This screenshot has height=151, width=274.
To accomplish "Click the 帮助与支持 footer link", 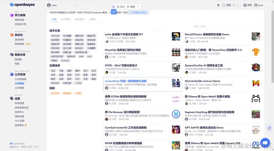I will pos(27,147).
